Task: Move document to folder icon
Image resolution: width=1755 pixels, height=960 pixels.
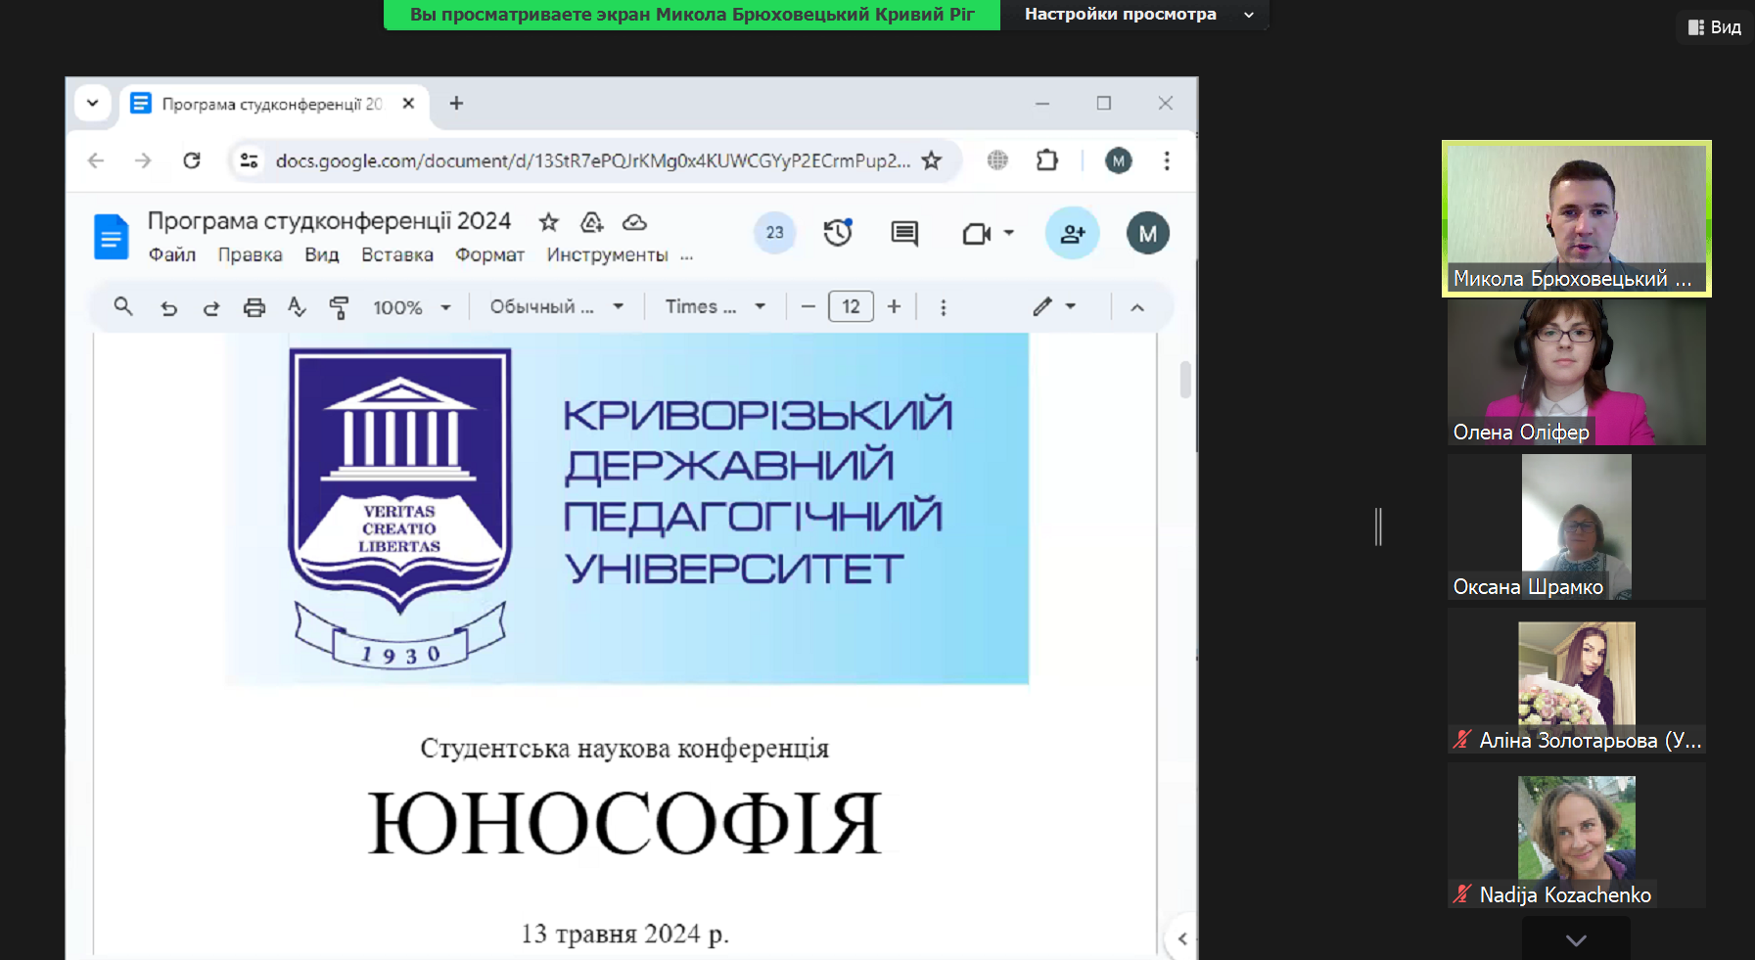Action: tap(591, 222)
